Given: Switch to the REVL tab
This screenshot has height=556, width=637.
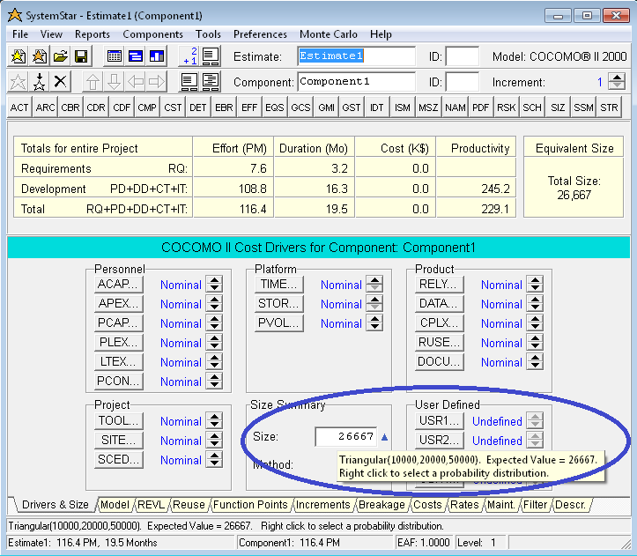Looking at the screenshot, I should [152, 505].
